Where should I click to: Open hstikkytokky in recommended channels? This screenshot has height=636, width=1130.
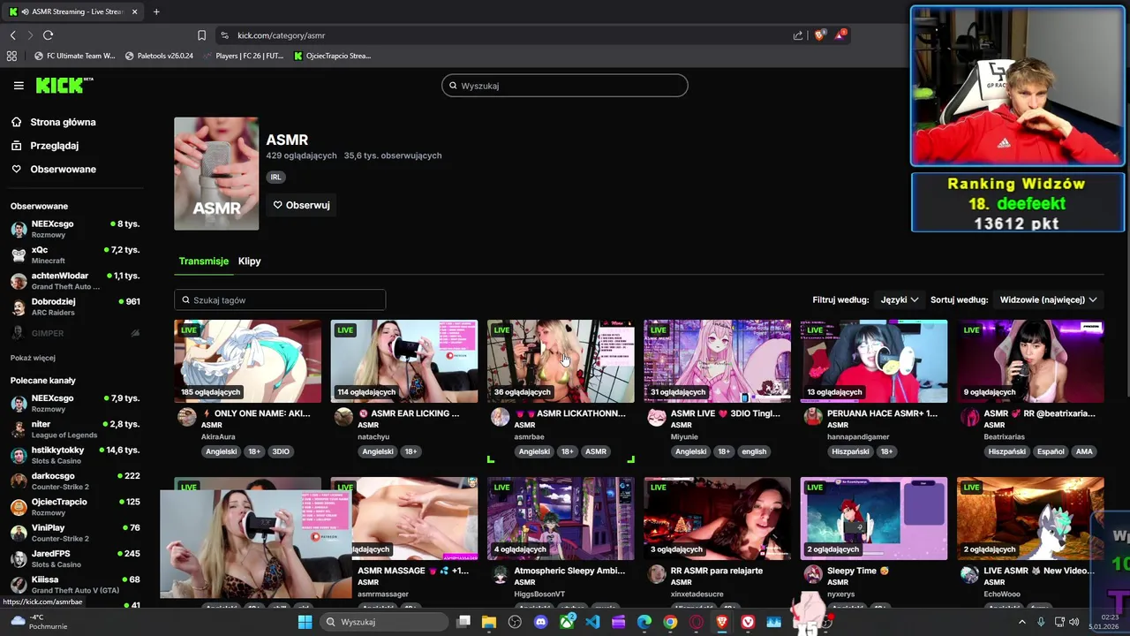[75, 455]
